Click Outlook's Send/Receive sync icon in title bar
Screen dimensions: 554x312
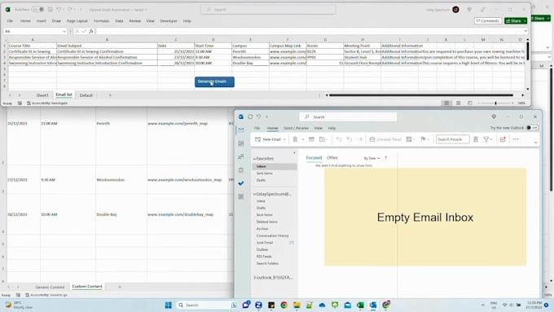click(250, 116)
